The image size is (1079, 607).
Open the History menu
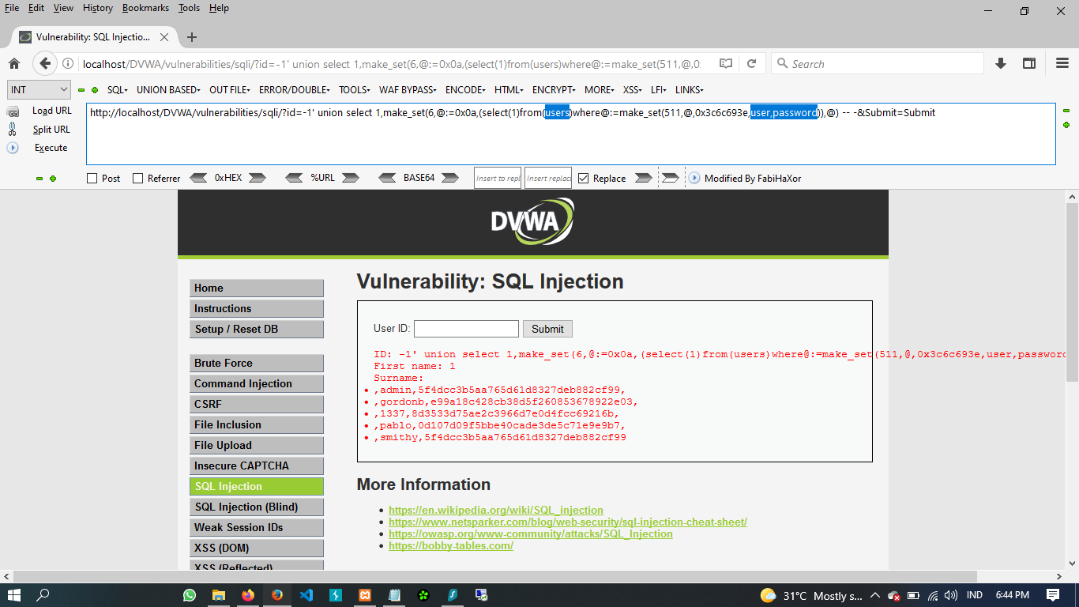pyautogui.click(x=98, y=8)
